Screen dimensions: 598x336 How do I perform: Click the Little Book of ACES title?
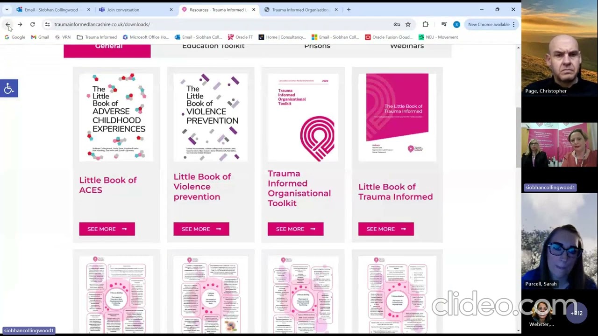108,185
